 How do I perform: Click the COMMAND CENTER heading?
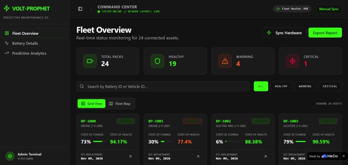click(x=117, y=7)
